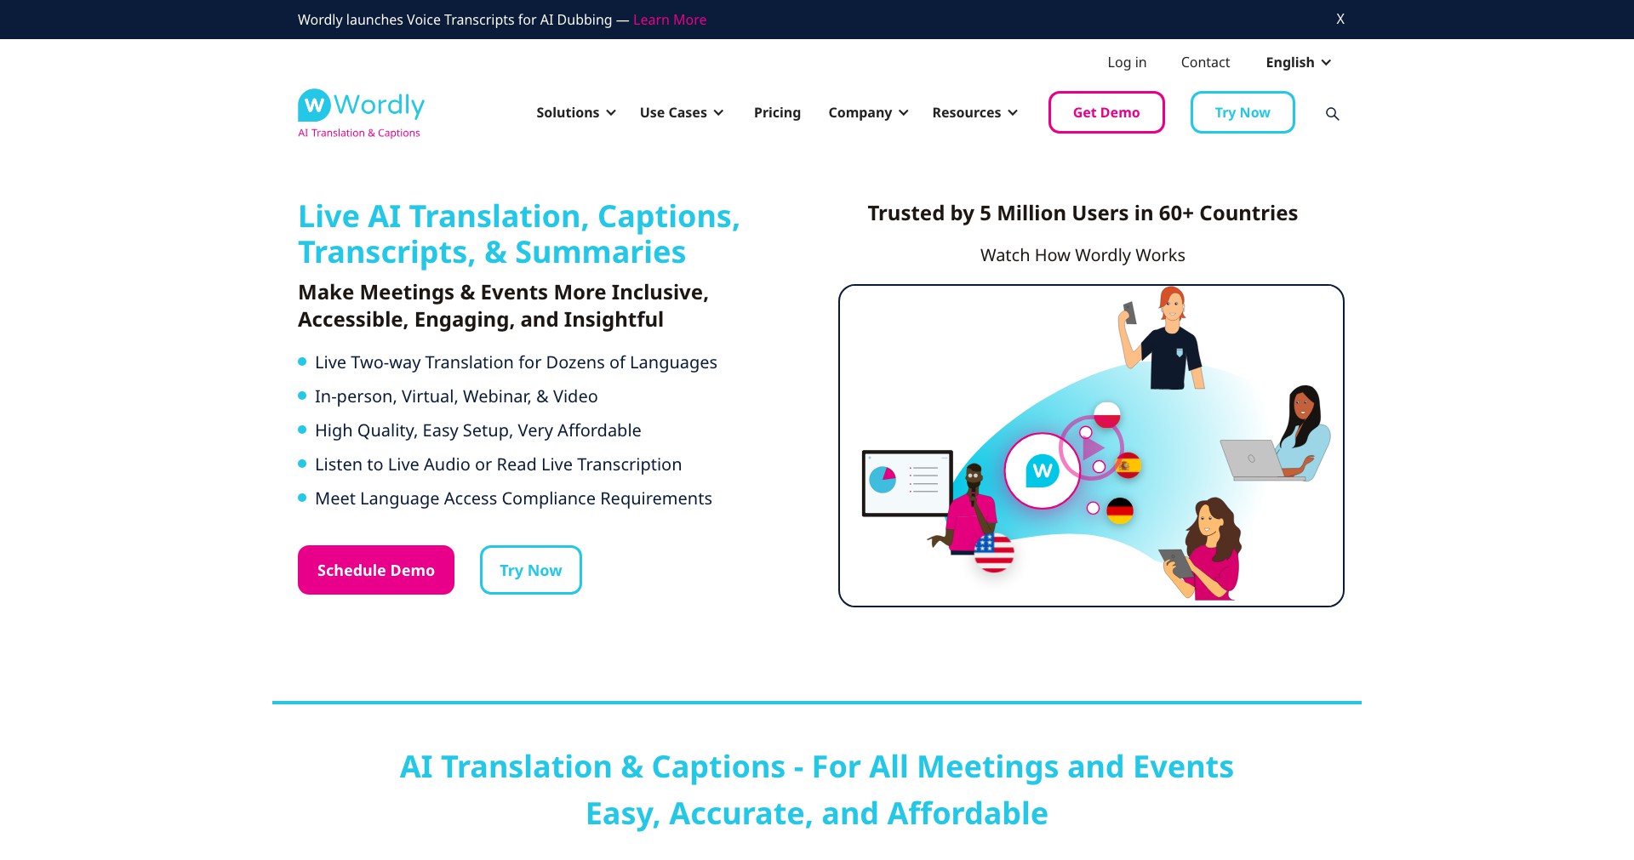Screen dimensions: 1634x860
Task: Open the search magnifier icon
Action: [x=1333, y=114]
